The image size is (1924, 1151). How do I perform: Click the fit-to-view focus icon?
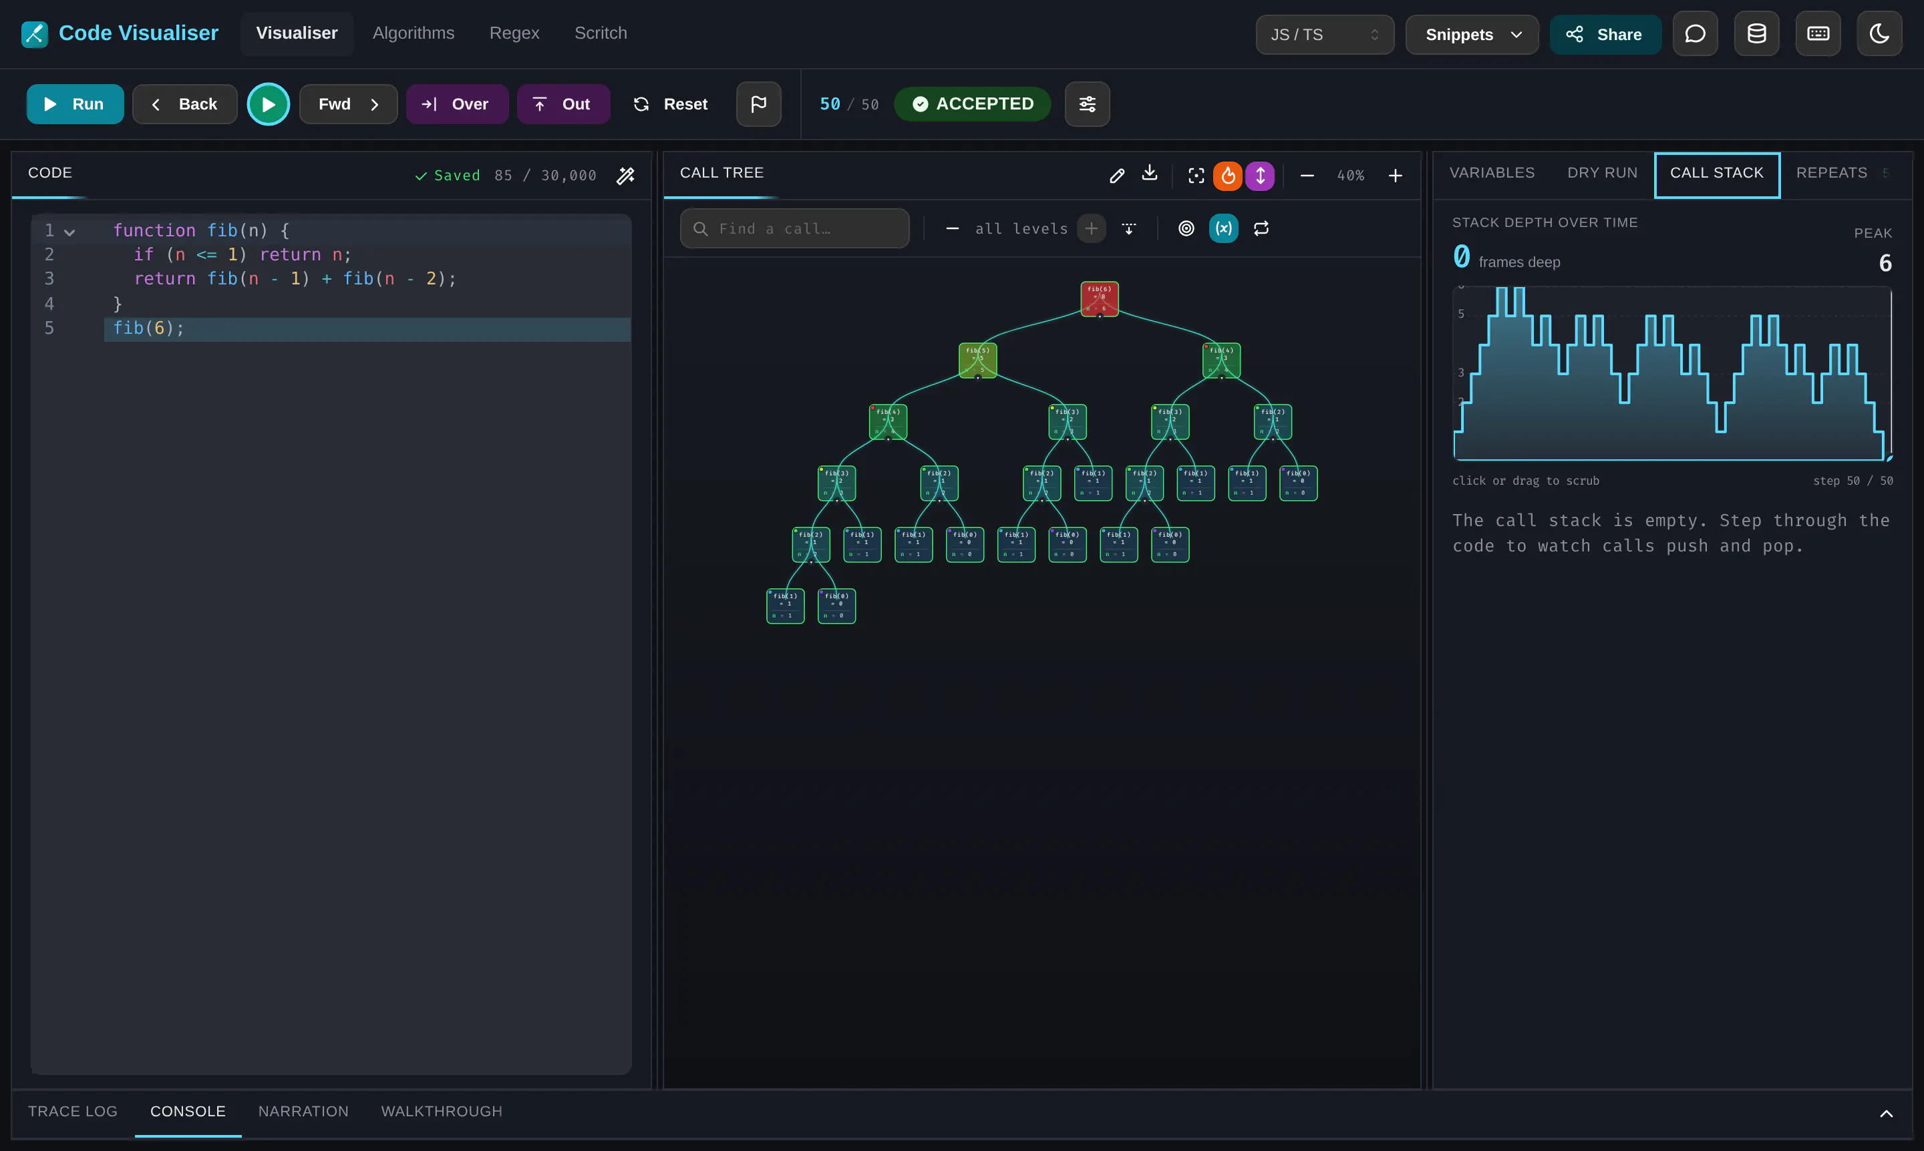pyautogui.click(x=1196, y=176)
